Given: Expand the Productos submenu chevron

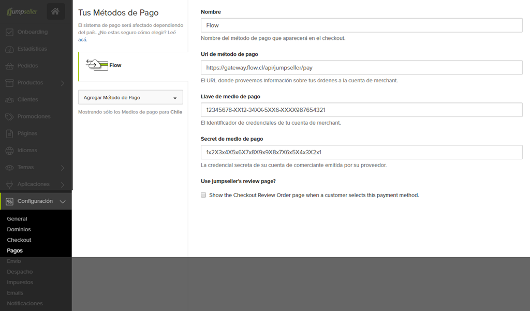Looking at the screenshot, I should [x=63, y=83].
